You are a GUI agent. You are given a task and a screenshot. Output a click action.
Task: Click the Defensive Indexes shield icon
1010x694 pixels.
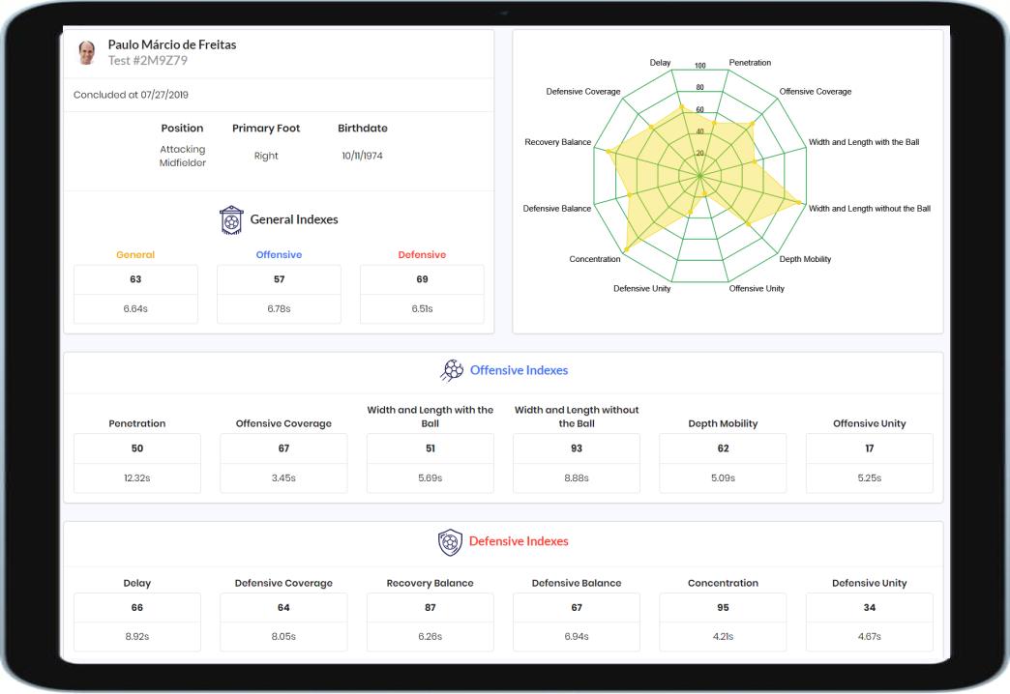pos(450,542)
